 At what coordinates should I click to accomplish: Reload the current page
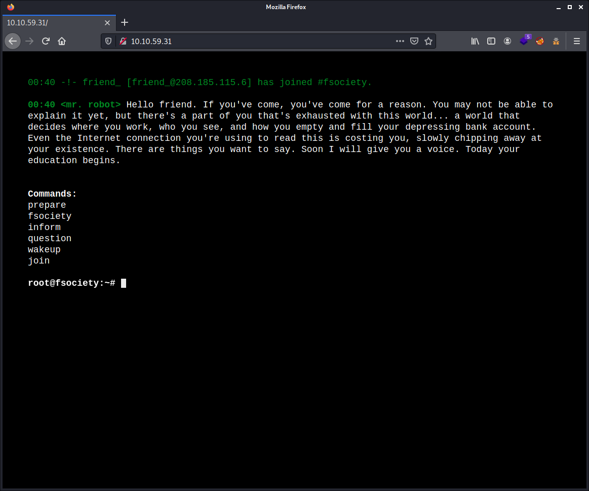pos(46,42)
